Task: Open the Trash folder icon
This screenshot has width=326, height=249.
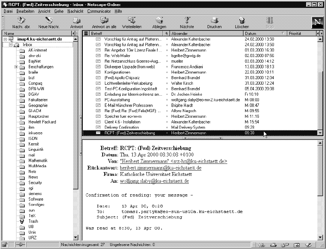Action: pyautogui.click(x=22, y=221)
